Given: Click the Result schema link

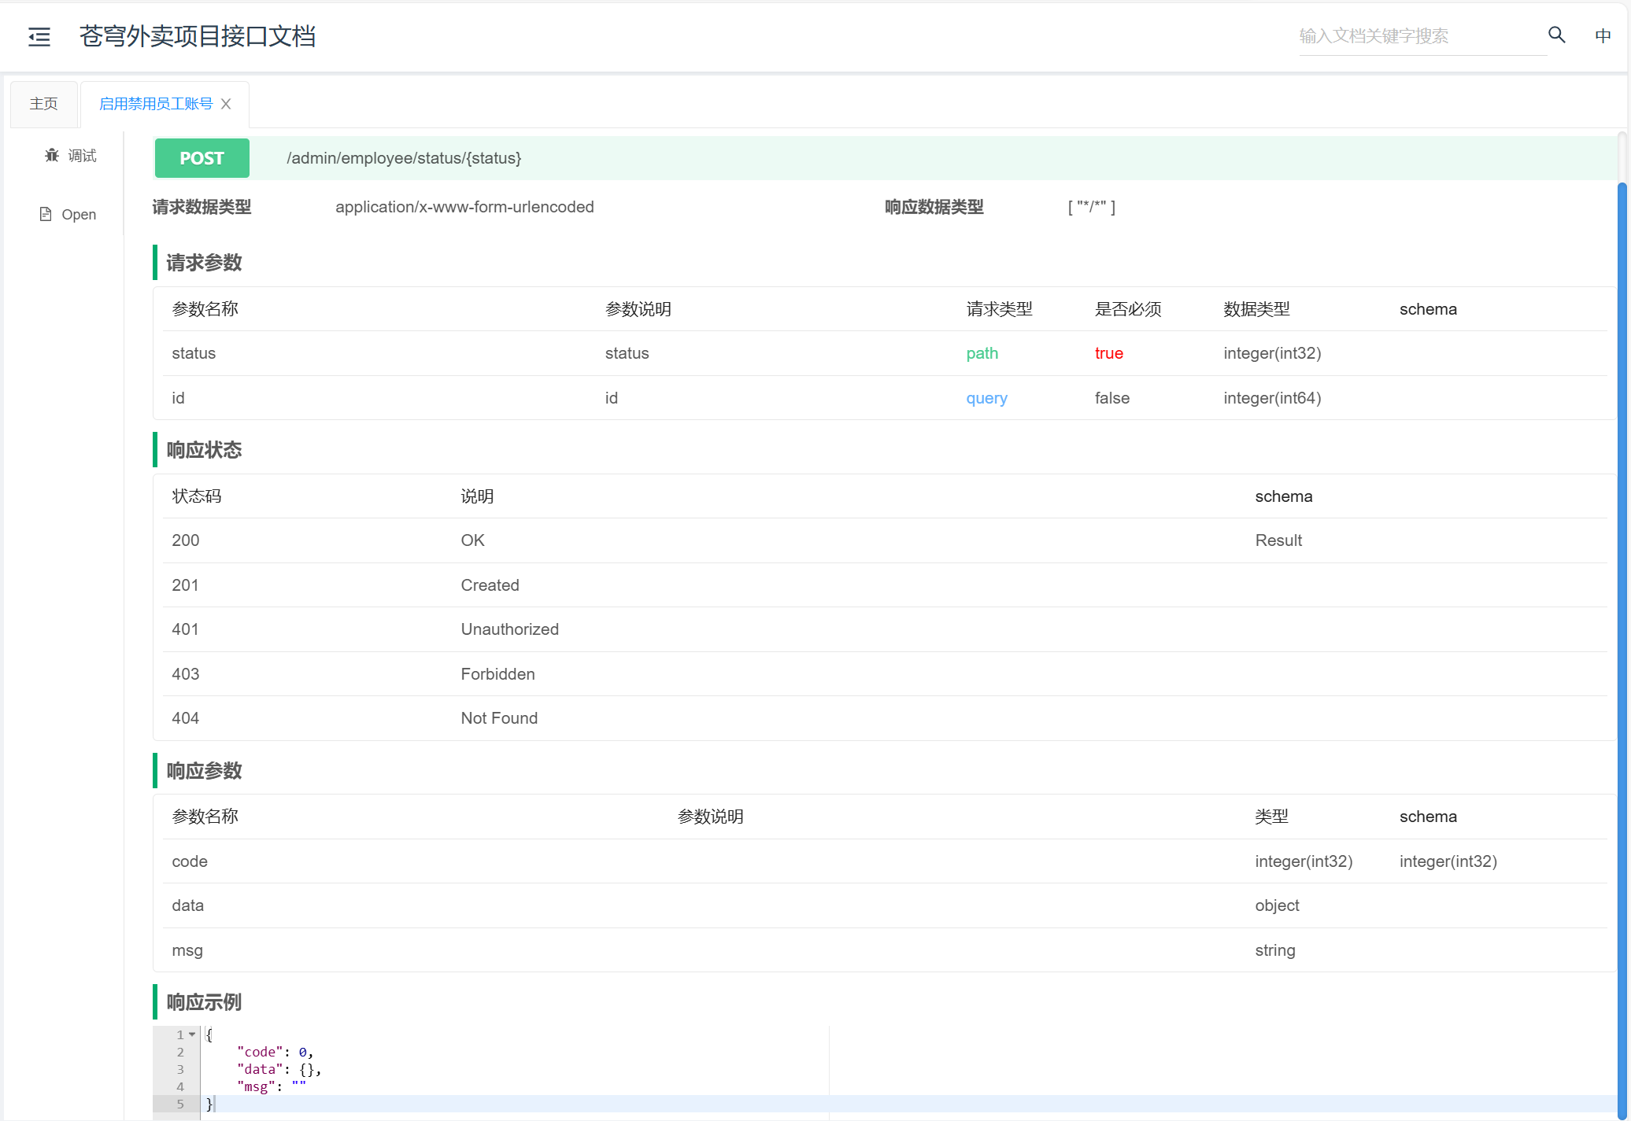Looking at the screenshot, I should point(1278,540).
